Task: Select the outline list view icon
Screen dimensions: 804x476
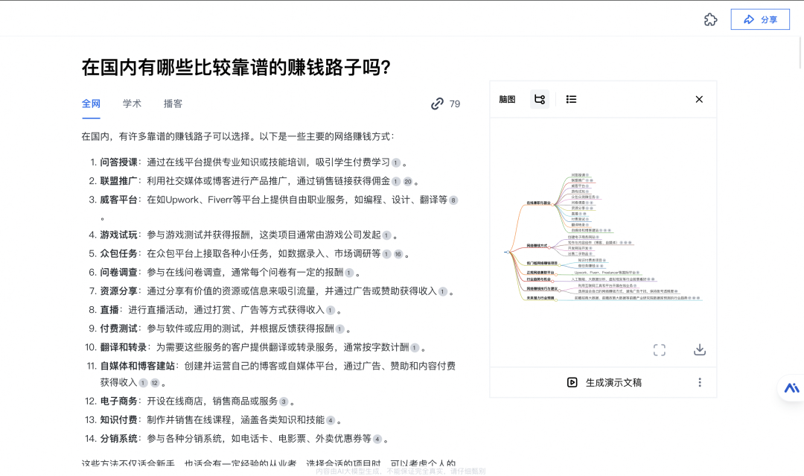Action: pyautogui.click(x=571, y=99)
